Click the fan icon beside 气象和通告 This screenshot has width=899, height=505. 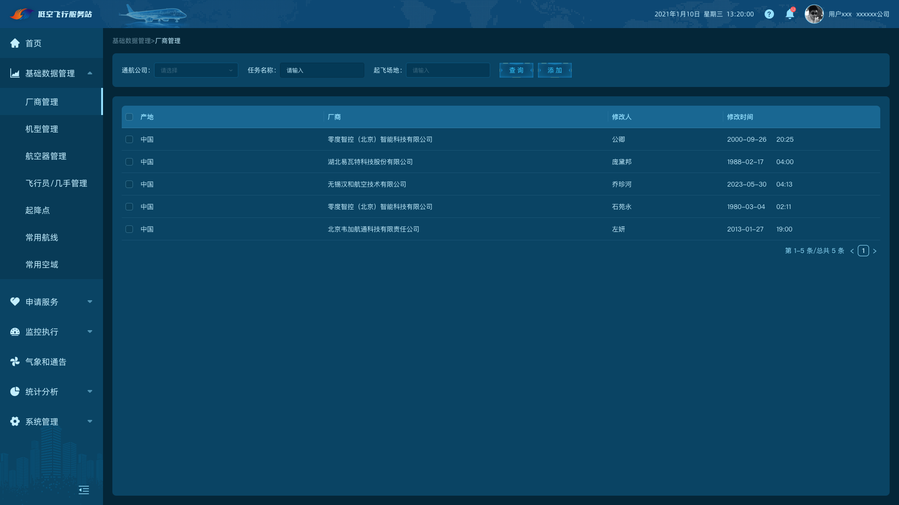tap(15, 361)
